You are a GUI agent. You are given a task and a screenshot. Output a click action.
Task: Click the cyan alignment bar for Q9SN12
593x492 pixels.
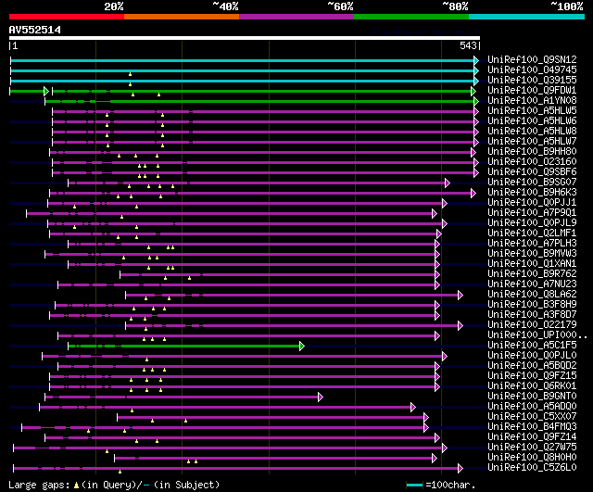[x=245, y=60]
